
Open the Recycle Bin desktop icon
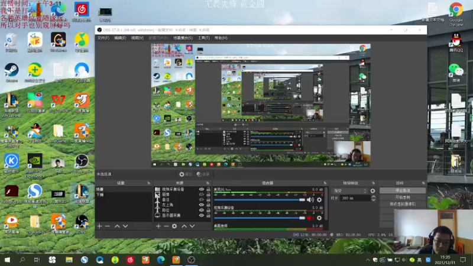click(11, 42)
